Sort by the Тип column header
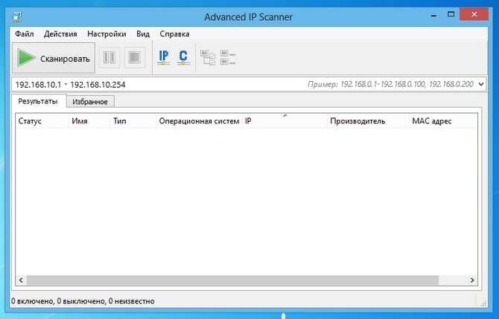The image size is (499, 319). tap(133, 121)
